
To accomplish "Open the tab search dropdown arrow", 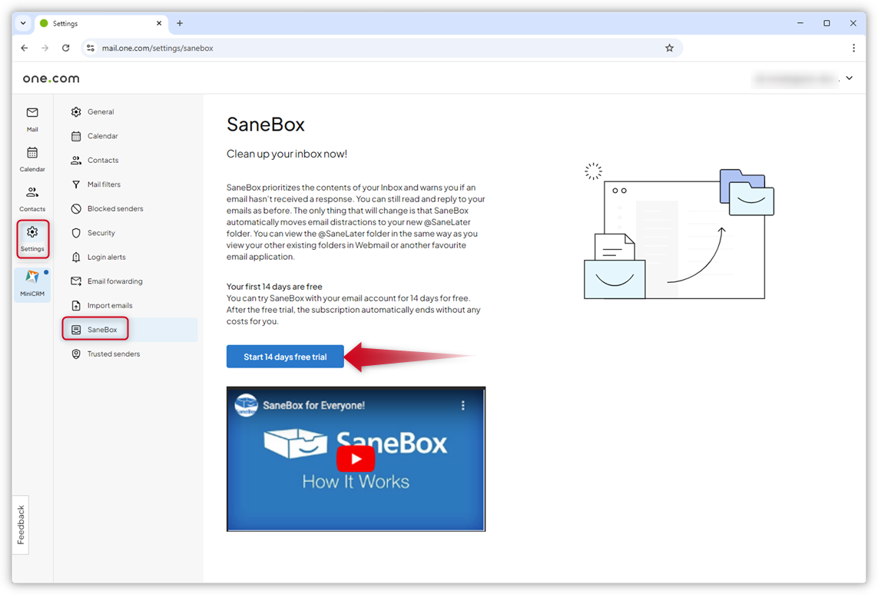I will [23, 24].
